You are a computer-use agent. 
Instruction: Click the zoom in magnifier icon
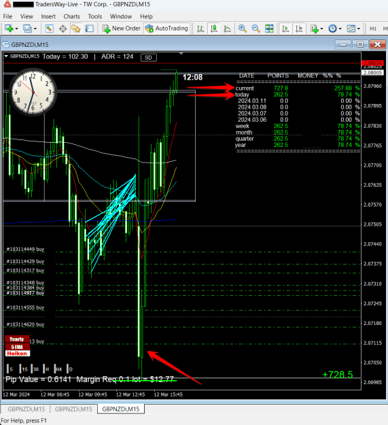(243, 29)
